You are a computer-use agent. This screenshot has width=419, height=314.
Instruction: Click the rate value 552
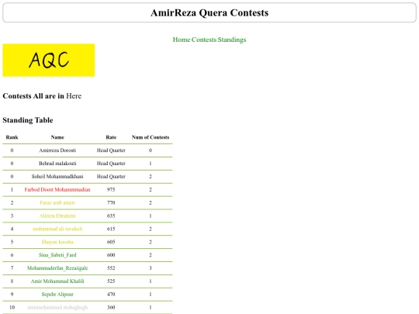coord(111,268)
